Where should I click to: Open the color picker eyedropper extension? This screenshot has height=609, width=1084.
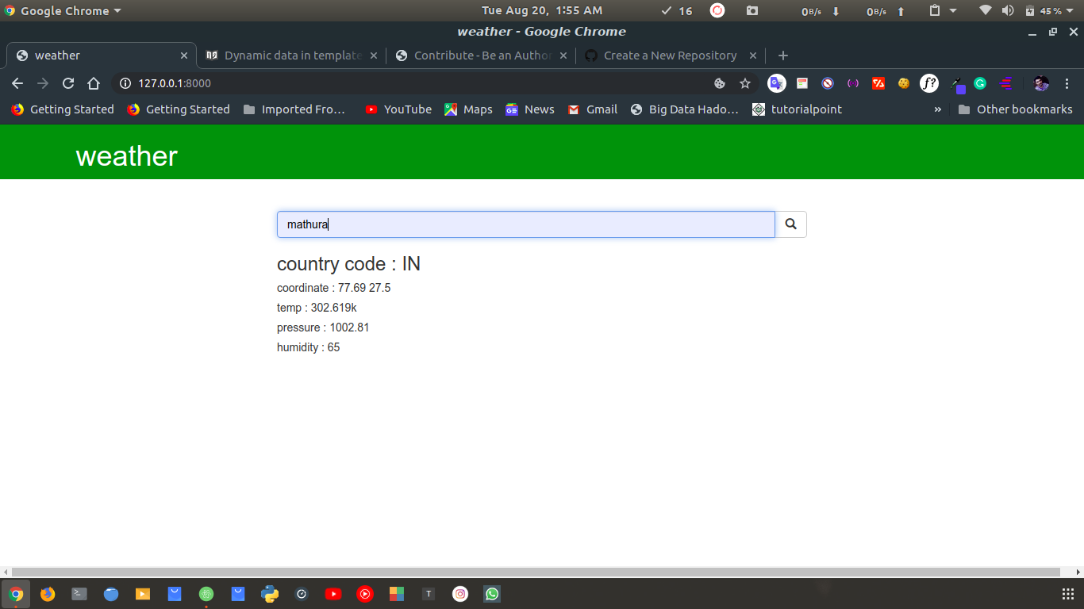[x=957, y=84]
